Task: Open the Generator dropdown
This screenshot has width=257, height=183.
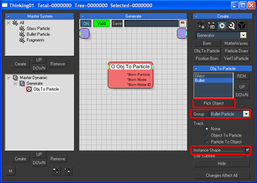Action: 243,35
